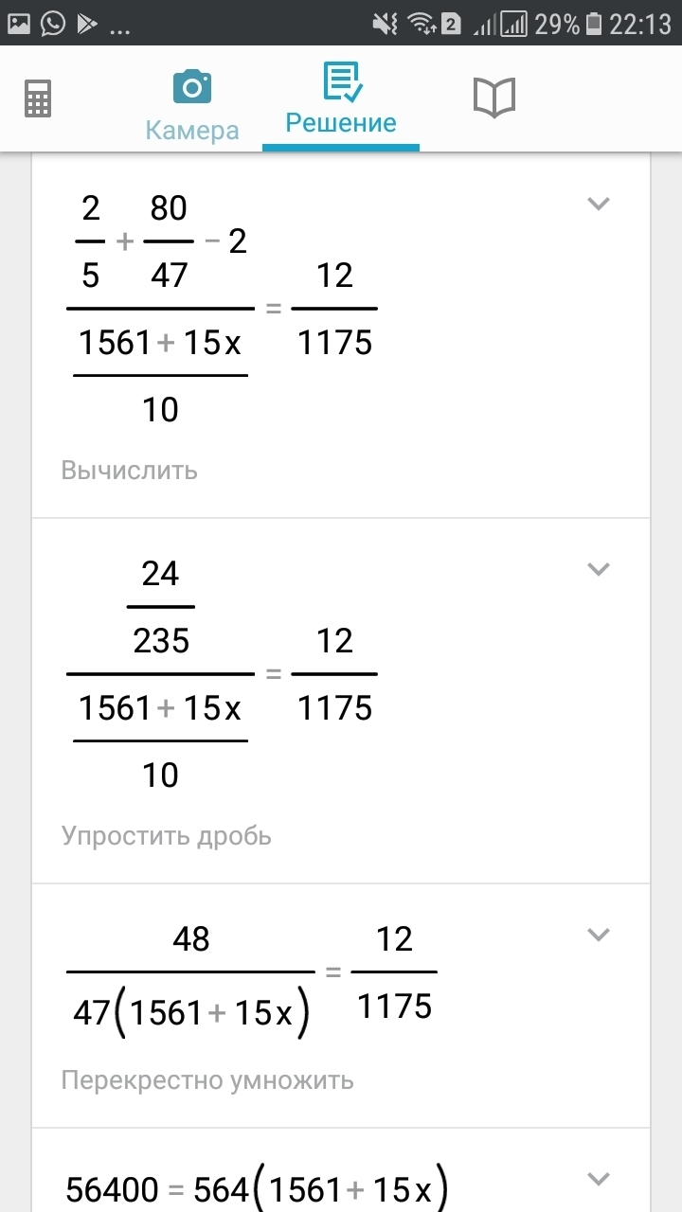Tap the solution checklist icon
The image size is (682, 1212).
click(x=341, y=83)
